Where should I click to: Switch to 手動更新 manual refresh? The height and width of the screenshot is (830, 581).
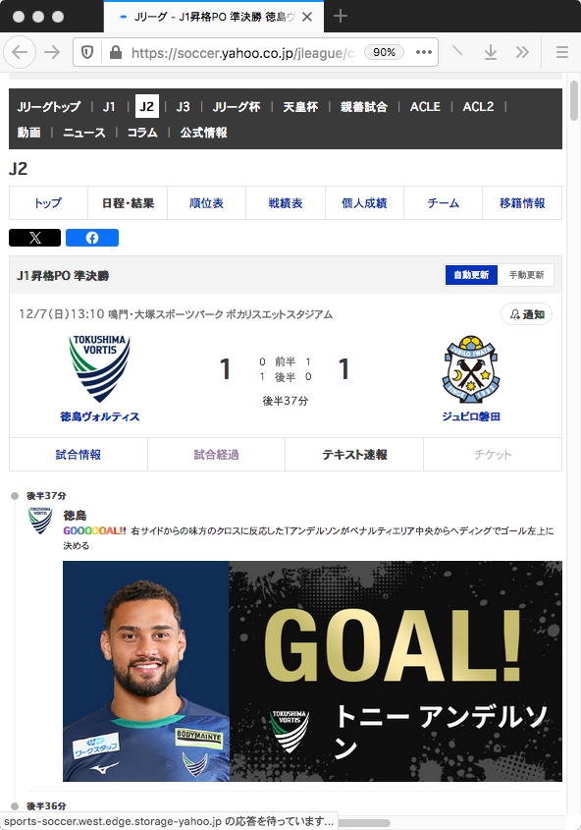(526, 275)
